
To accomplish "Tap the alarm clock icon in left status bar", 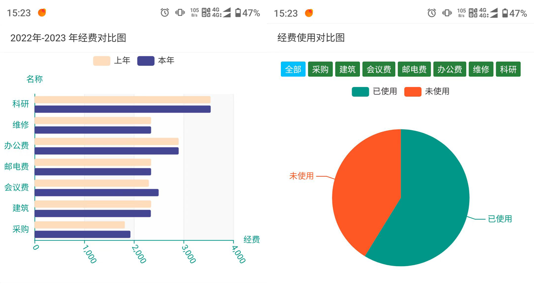I will (165, 13).
